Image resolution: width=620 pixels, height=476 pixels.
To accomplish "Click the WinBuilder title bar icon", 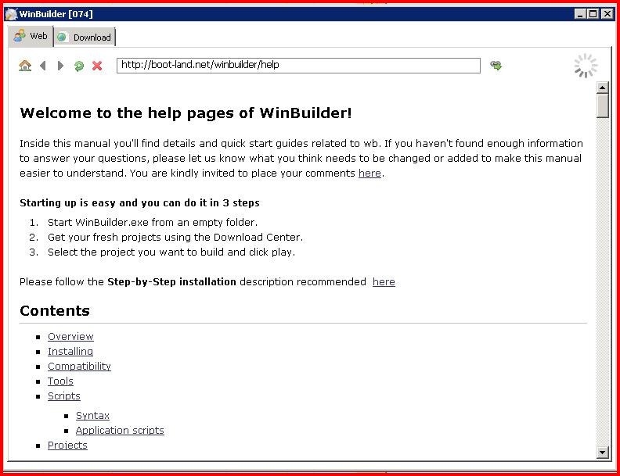I will (x=11, y=14).
